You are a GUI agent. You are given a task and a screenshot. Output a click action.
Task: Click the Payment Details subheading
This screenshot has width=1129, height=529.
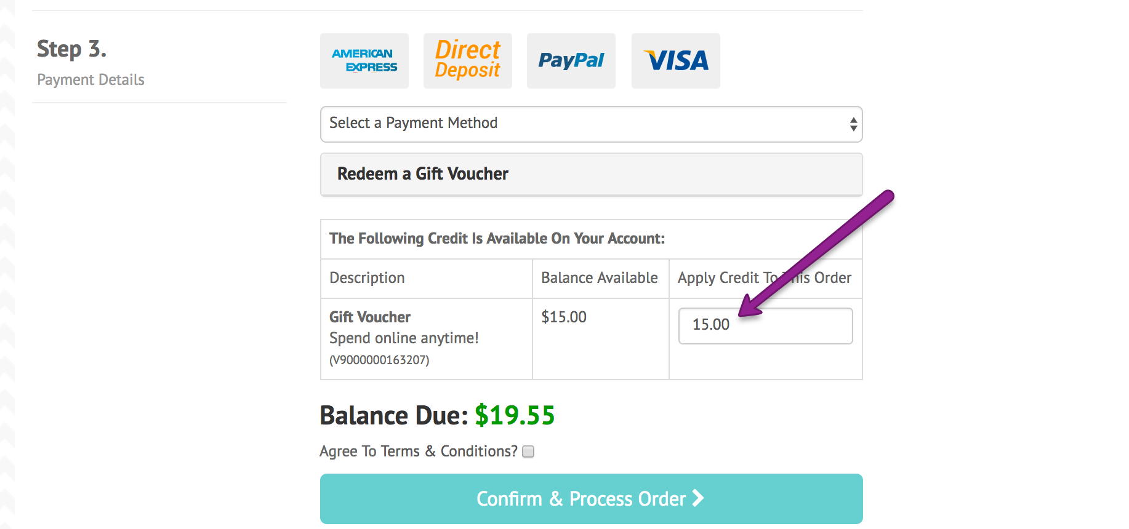(90, 80)
